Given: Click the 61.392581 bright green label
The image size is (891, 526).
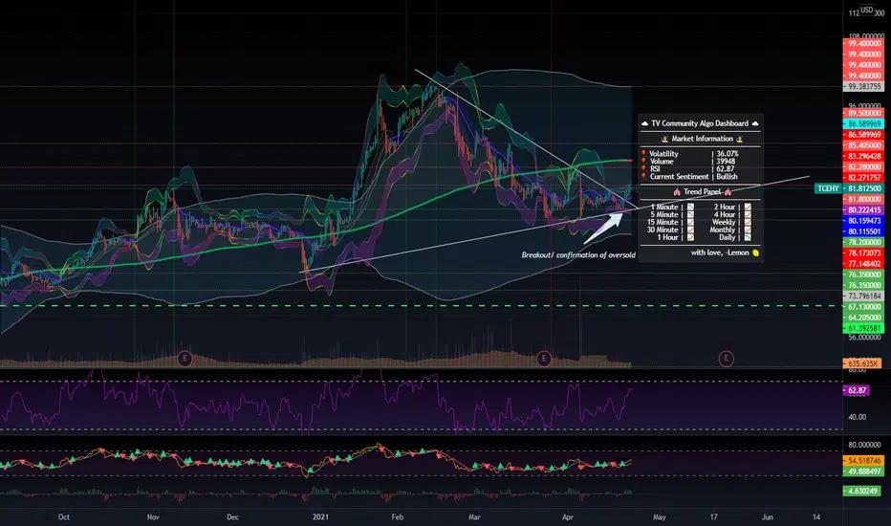Looking at the screenshot, I should coord(863,329).
